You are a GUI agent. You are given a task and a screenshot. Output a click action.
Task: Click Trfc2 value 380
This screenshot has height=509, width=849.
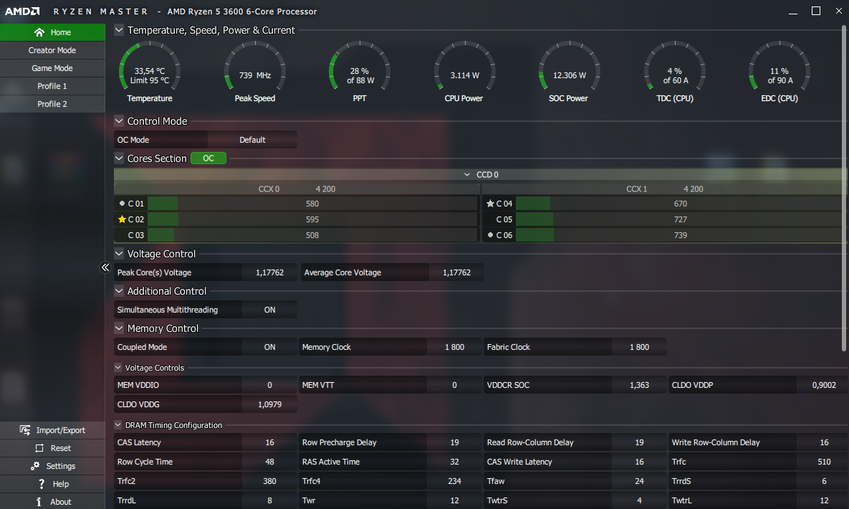(x=269, y=481)
